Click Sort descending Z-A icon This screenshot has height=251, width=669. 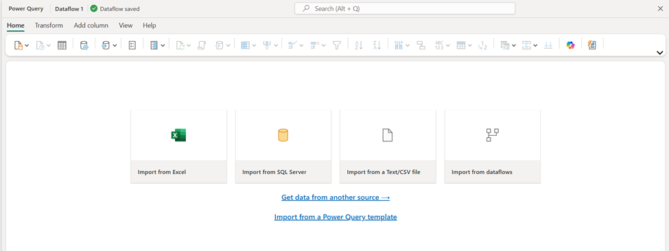pyautogui.click(x=377, y=45)
